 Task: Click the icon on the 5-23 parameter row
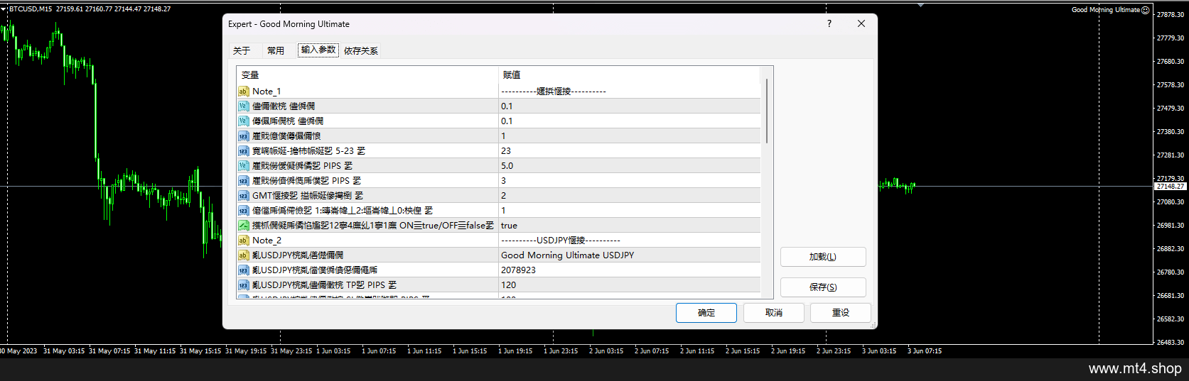(243, 150)
